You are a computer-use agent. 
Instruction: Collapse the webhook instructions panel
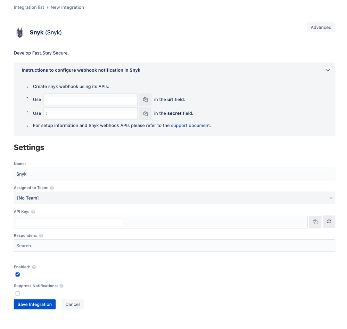coord(328,71)
